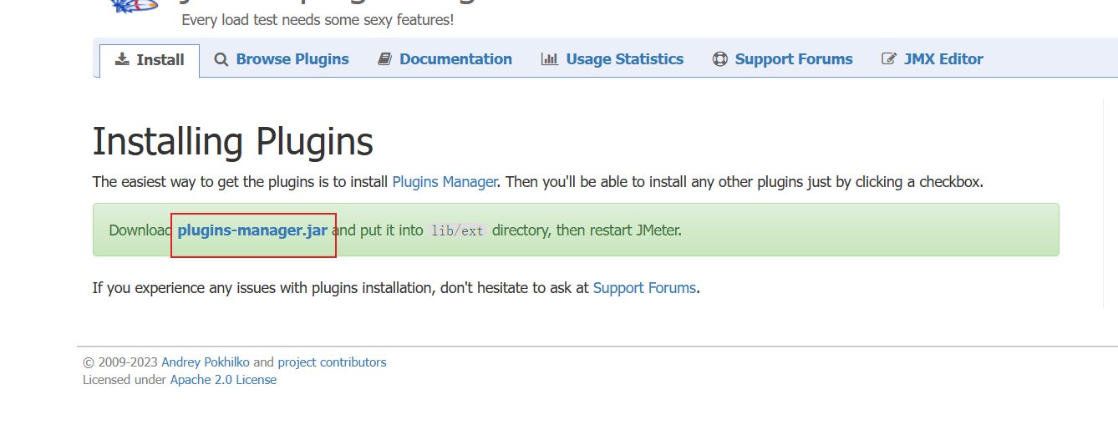Open Support Forums link in paragraph

click(x=644, y=288)
